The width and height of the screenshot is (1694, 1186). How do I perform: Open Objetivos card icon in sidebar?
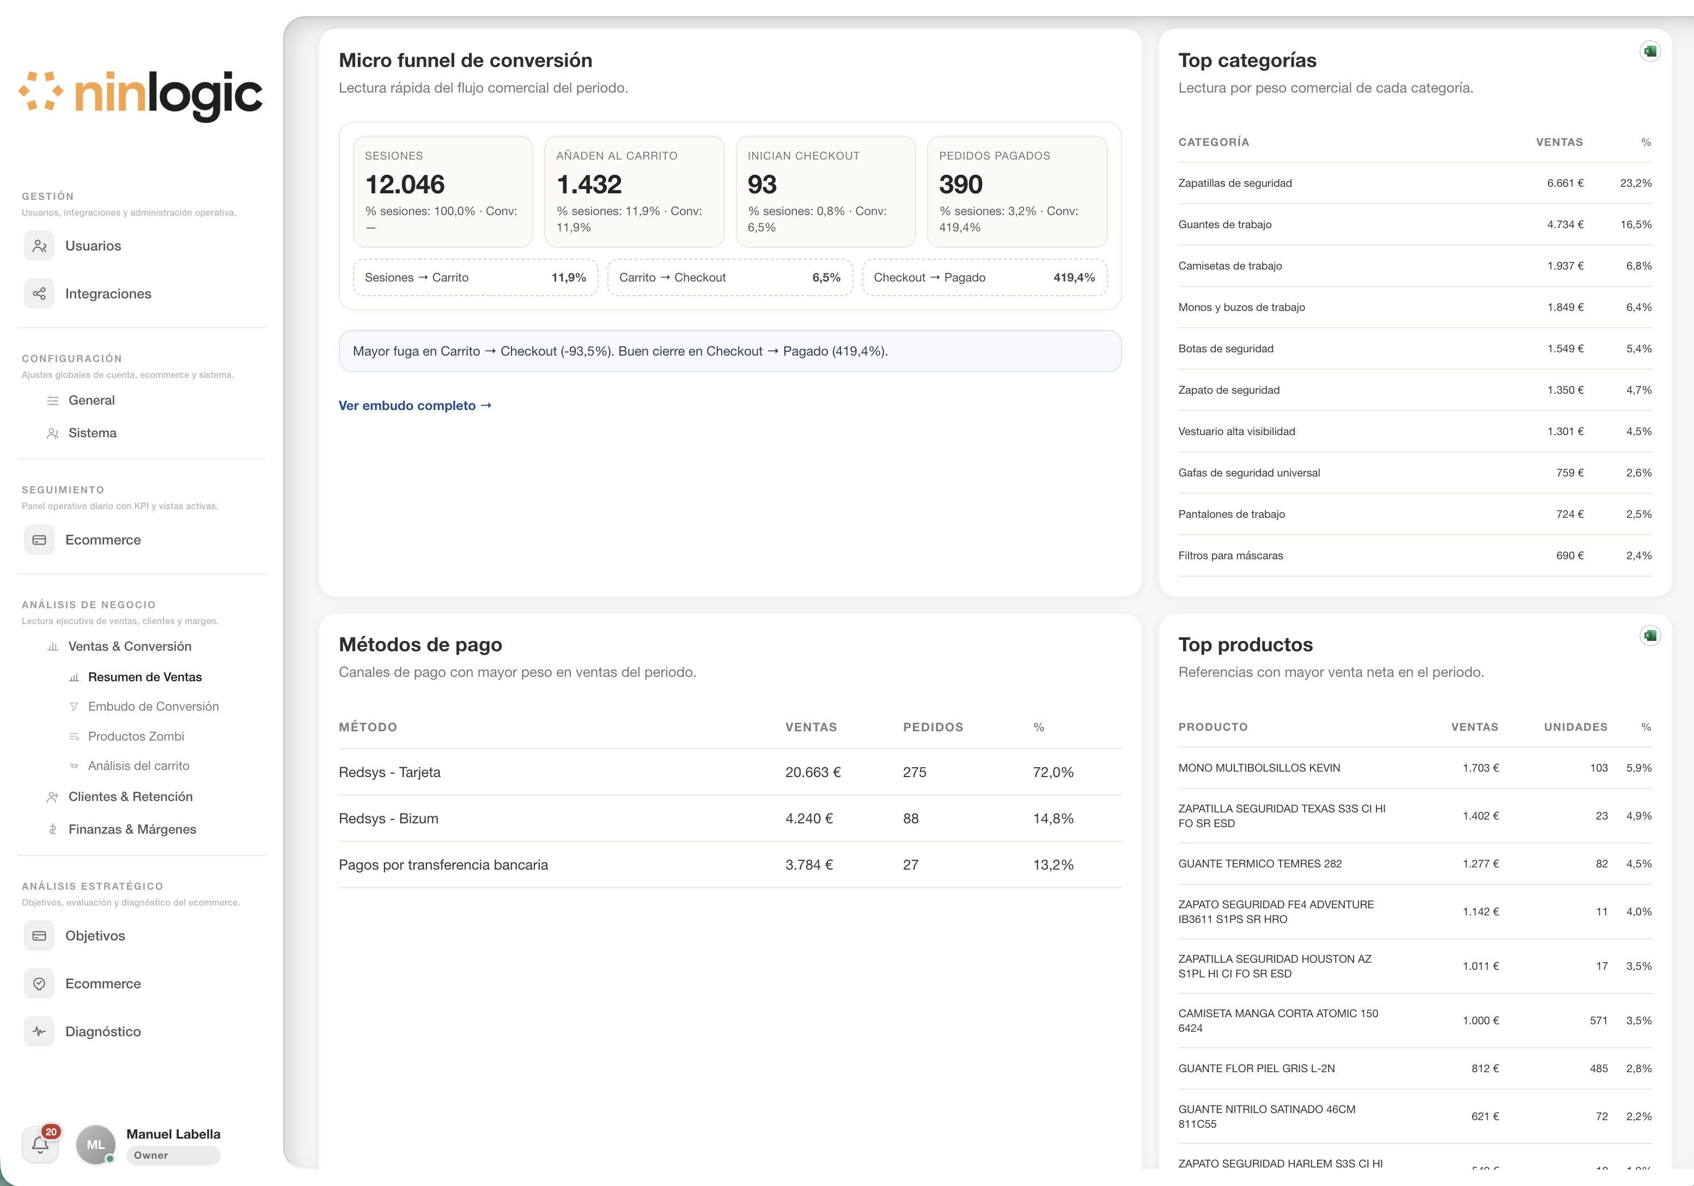point(39,935)
